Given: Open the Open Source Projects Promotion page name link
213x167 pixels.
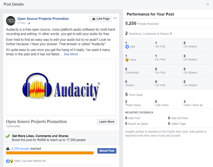Looking at the screenshot, I should [43, 19].
